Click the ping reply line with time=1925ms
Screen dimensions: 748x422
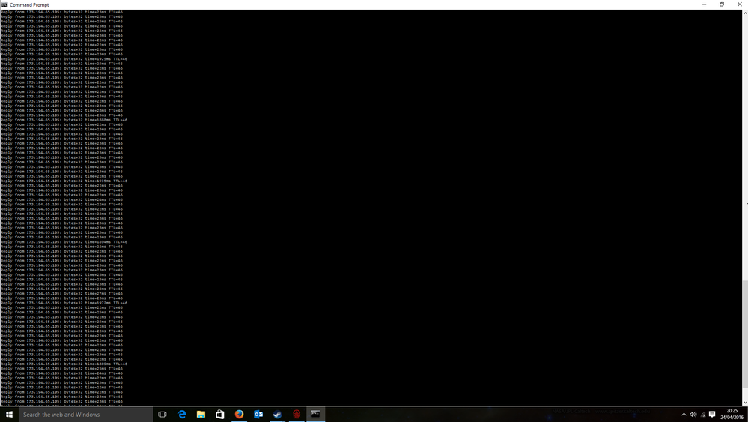coord(64,59)
